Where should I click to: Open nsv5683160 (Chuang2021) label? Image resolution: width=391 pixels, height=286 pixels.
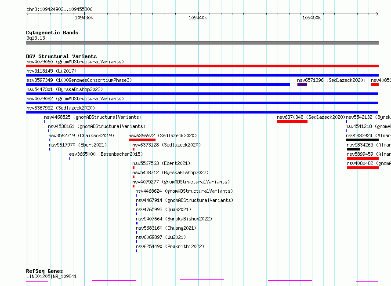pos(166,228)
